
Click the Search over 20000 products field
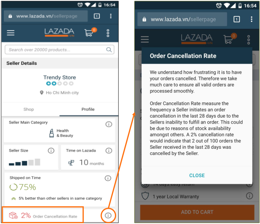[x=59, y=50]
